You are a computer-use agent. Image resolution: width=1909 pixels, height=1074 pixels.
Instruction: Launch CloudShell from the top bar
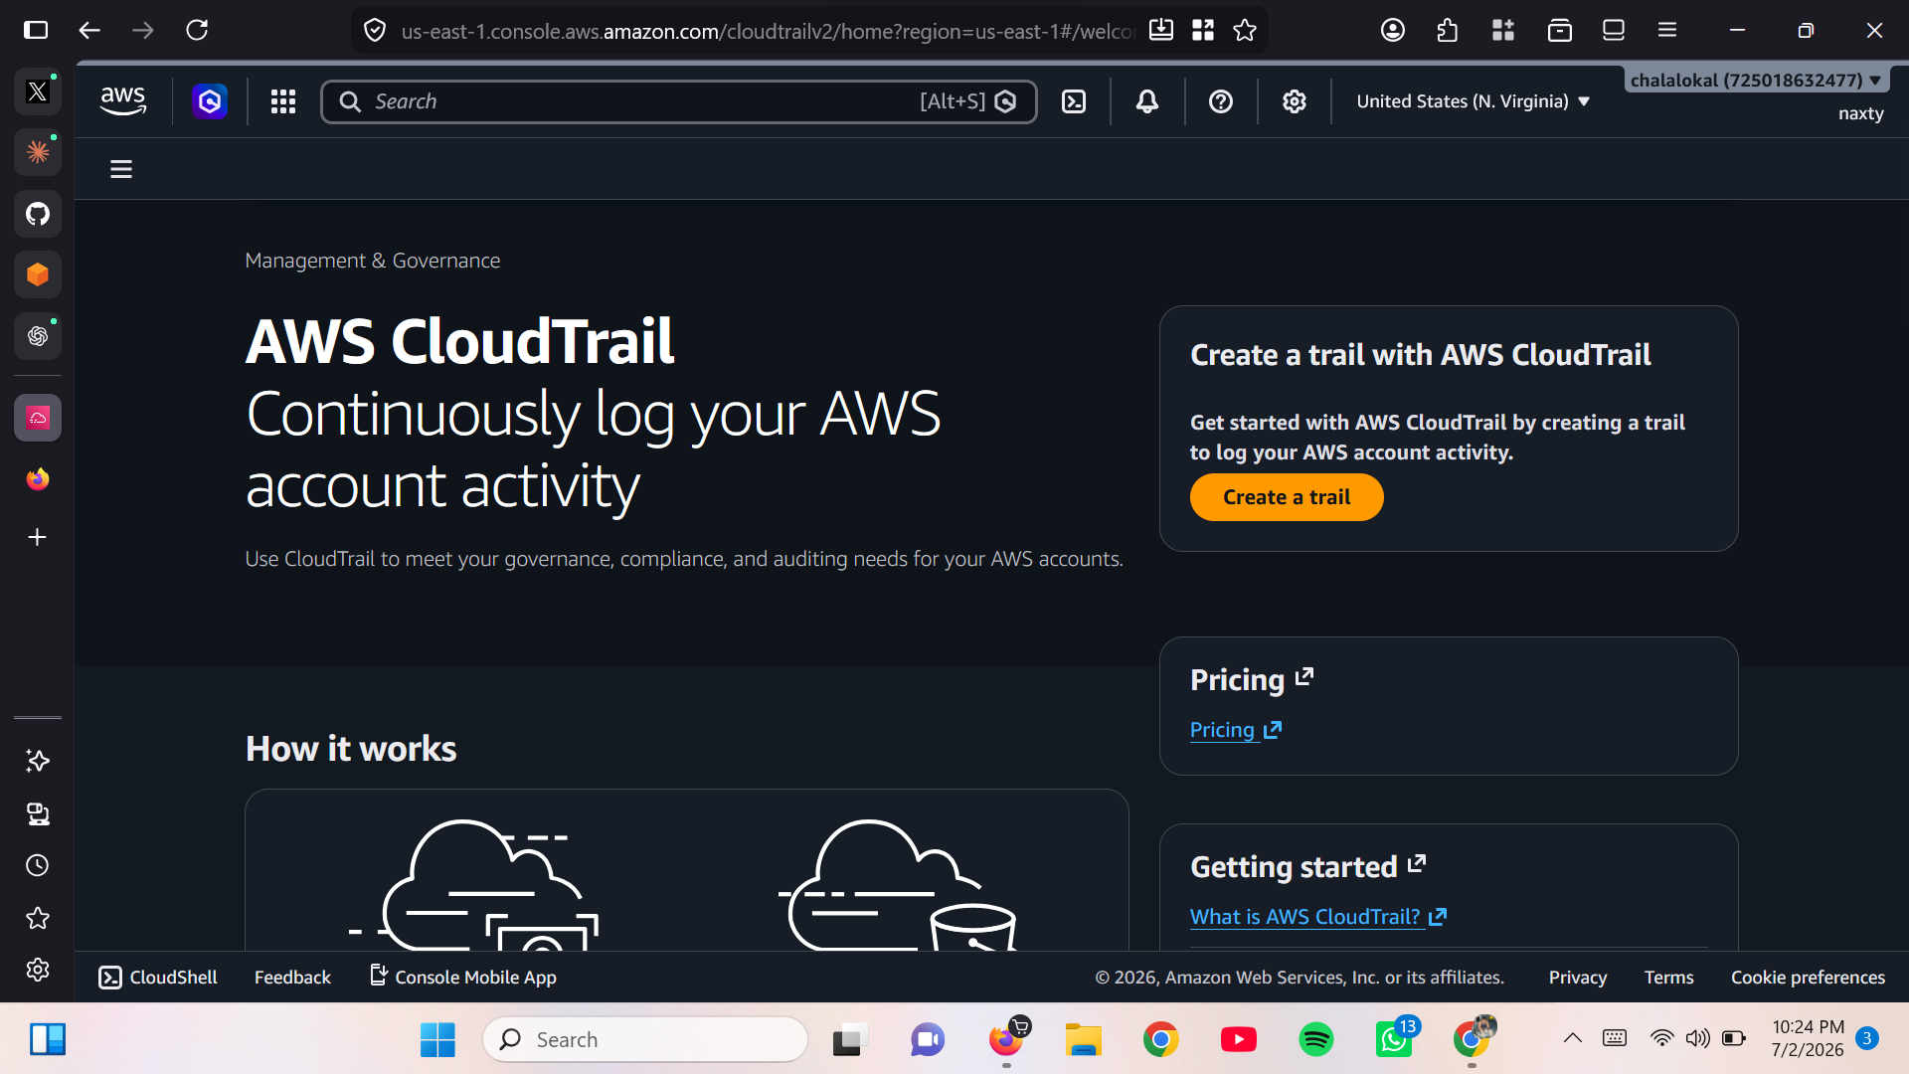[x=1074, y=101]
